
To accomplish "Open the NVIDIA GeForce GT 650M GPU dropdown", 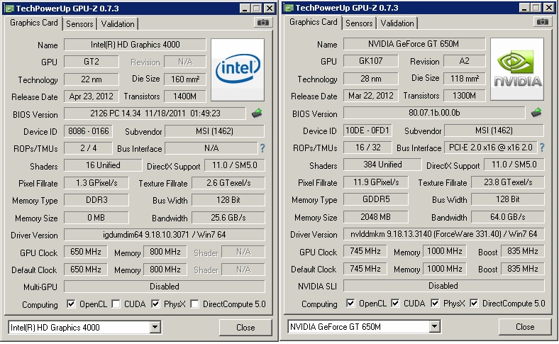I will pyautogui.click(x=435, y=326).
